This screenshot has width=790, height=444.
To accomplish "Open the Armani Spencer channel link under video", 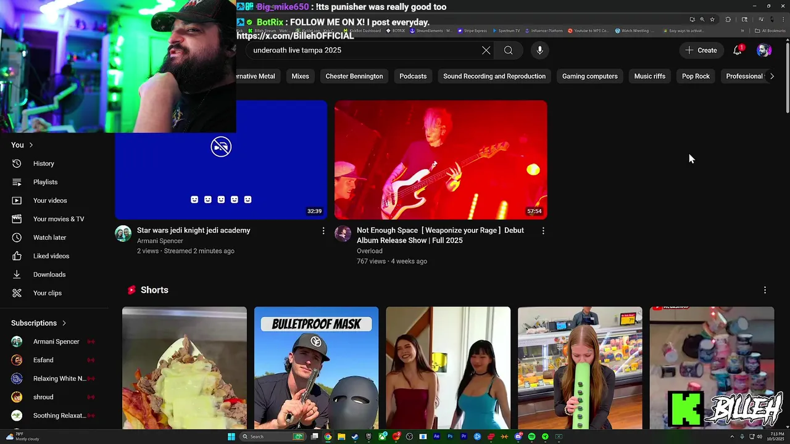I will [160, 241].
